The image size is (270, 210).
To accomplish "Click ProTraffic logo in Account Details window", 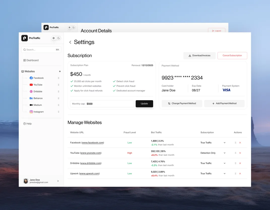I will [x=46, y=27].
